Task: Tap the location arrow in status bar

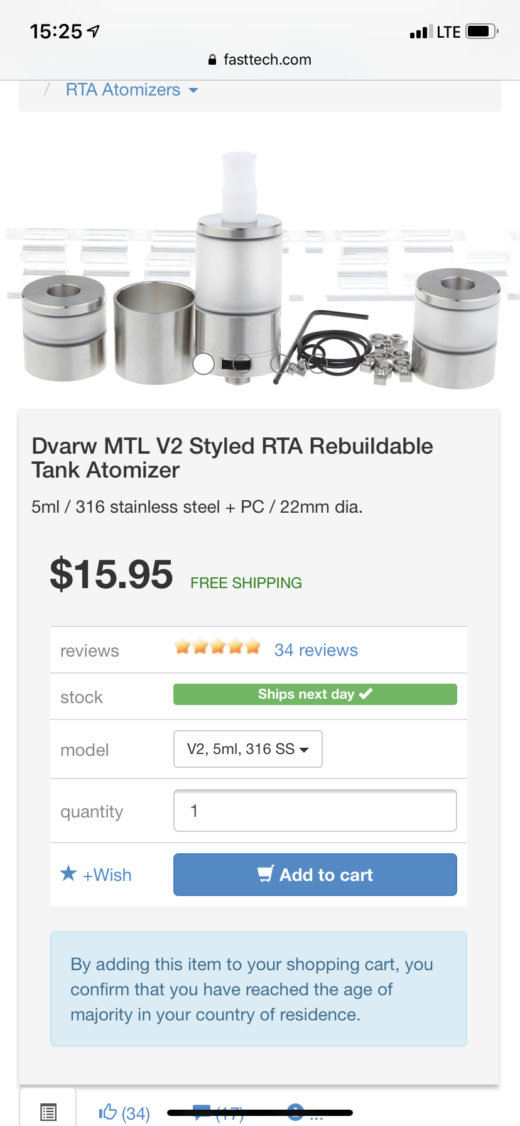Action: [x=94, y=31]
